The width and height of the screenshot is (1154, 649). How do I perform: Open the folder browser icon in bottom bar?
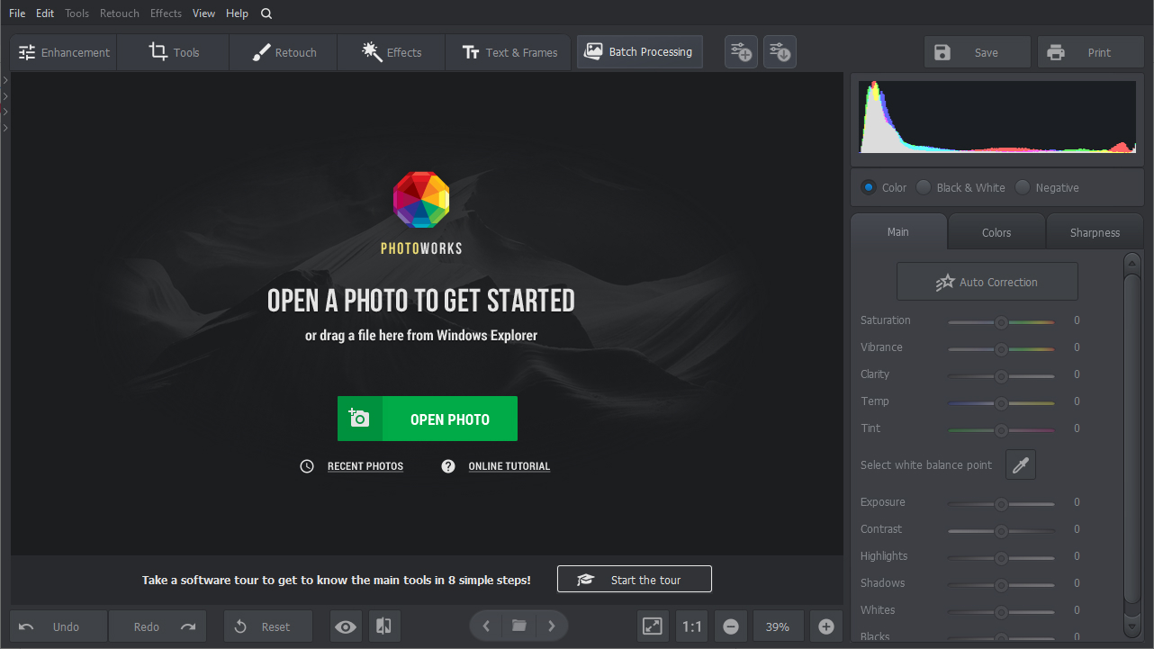point(518,626)
